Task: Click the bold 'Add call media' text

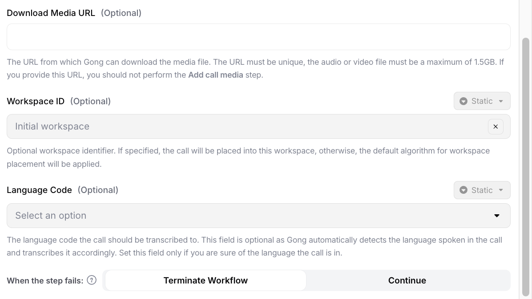Action: [x=216, y=75]
